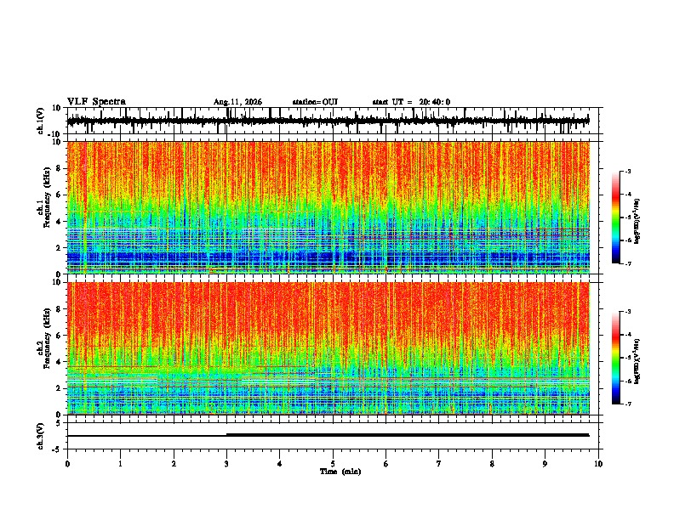
Task: Click the time axis tick label "3"
Action: [x=226, y=464]
